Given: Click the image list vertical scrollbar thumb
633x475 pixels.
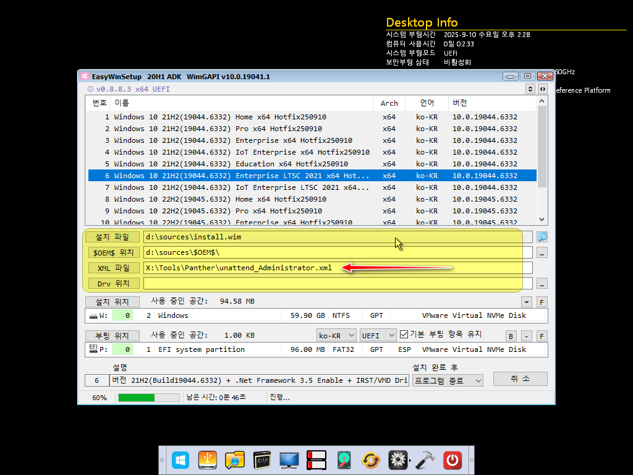Looking at the screenshot, I should pos(542,147).
